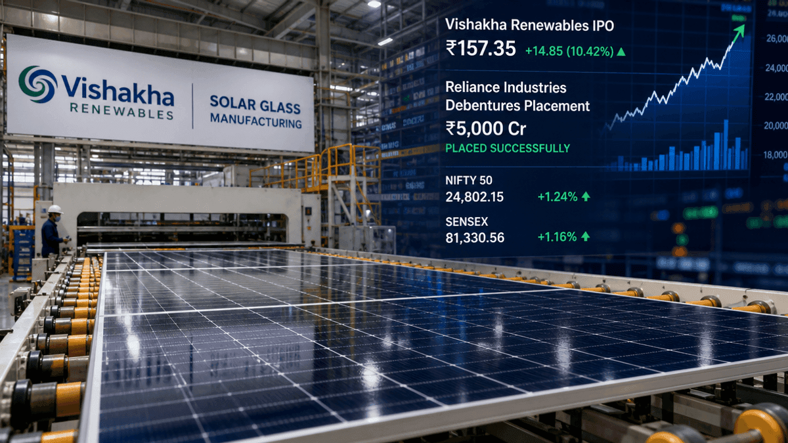Click the Vishakha swirl logo icon

pos(37,84)
